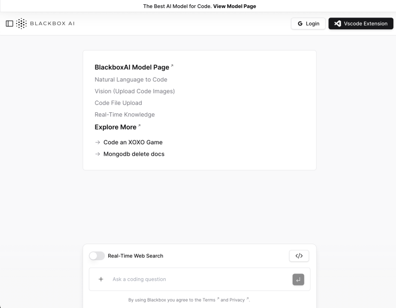Get the Vscode Extension
This screenshot has height=308, width=396.
(x=361, y=23)
